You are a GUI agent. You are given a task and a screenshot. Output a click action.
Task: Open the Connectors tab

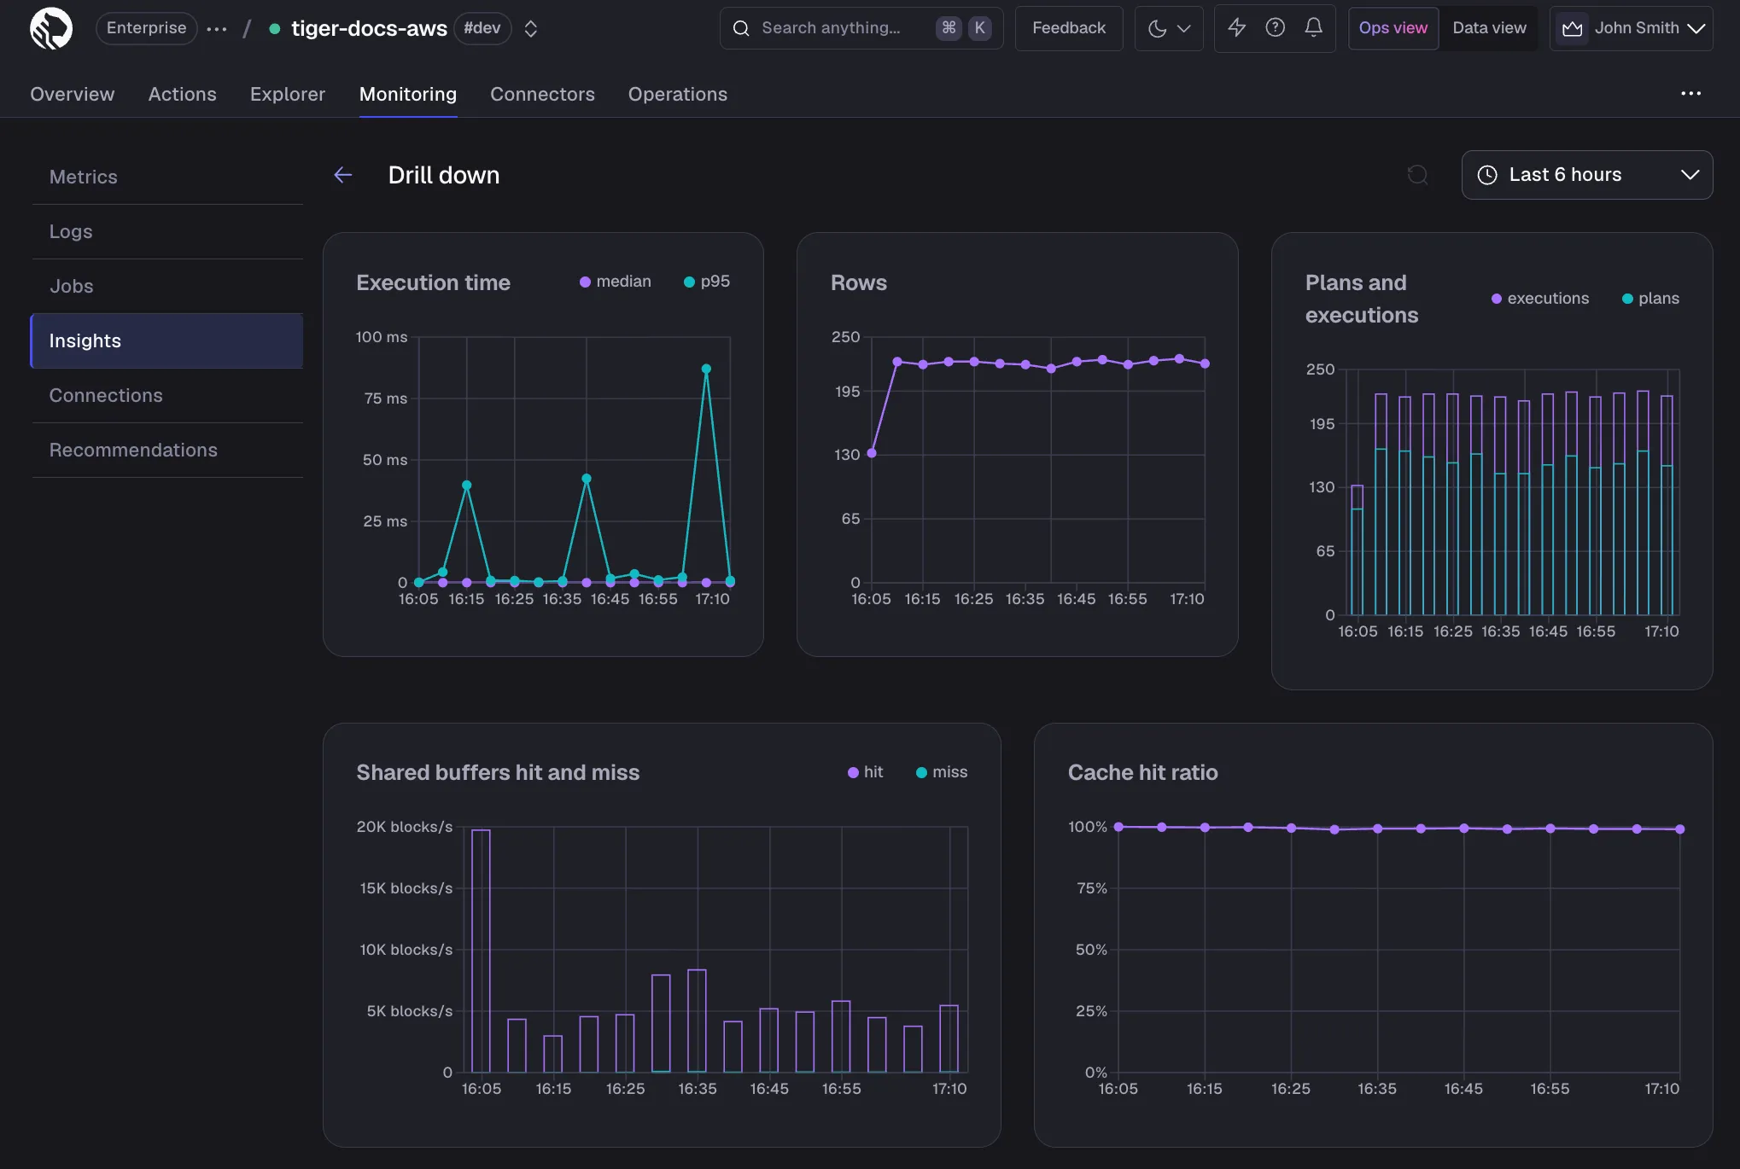(x=542, y=94)
